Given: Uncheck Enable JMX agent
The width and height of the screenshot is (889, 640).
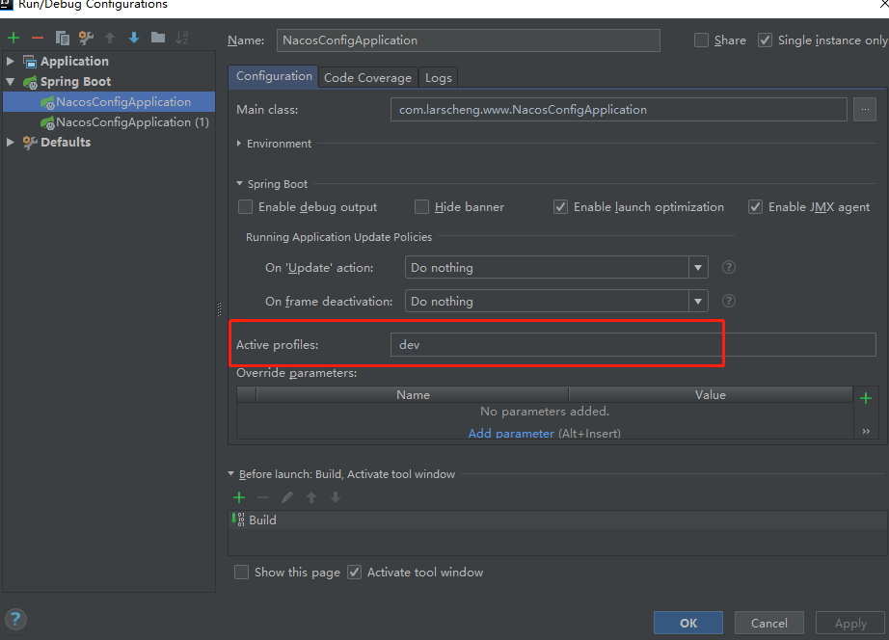Looking at the screenshot, I should click(x=755, y=207).
